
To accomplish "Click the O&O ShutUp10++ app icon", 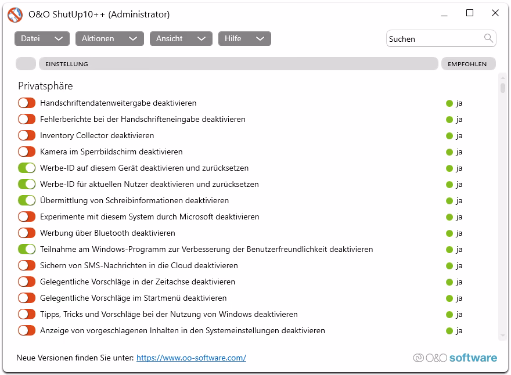I will point(15,15).
